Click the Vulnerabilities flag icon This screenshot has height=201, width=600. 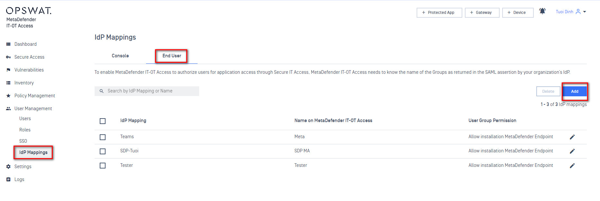(8, 70)
